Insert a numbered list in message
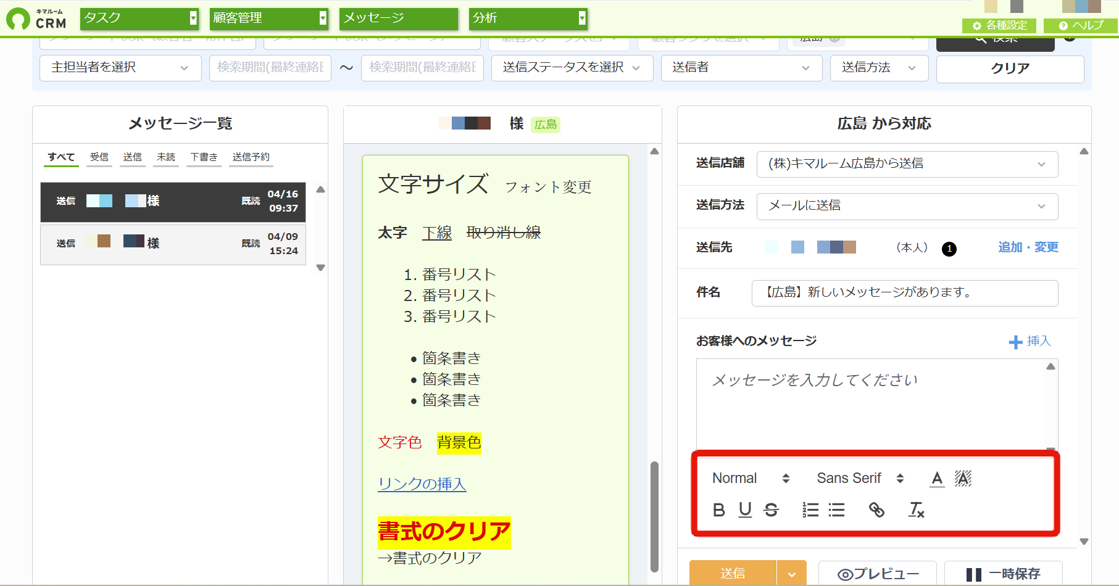 (x=810, y=510)
